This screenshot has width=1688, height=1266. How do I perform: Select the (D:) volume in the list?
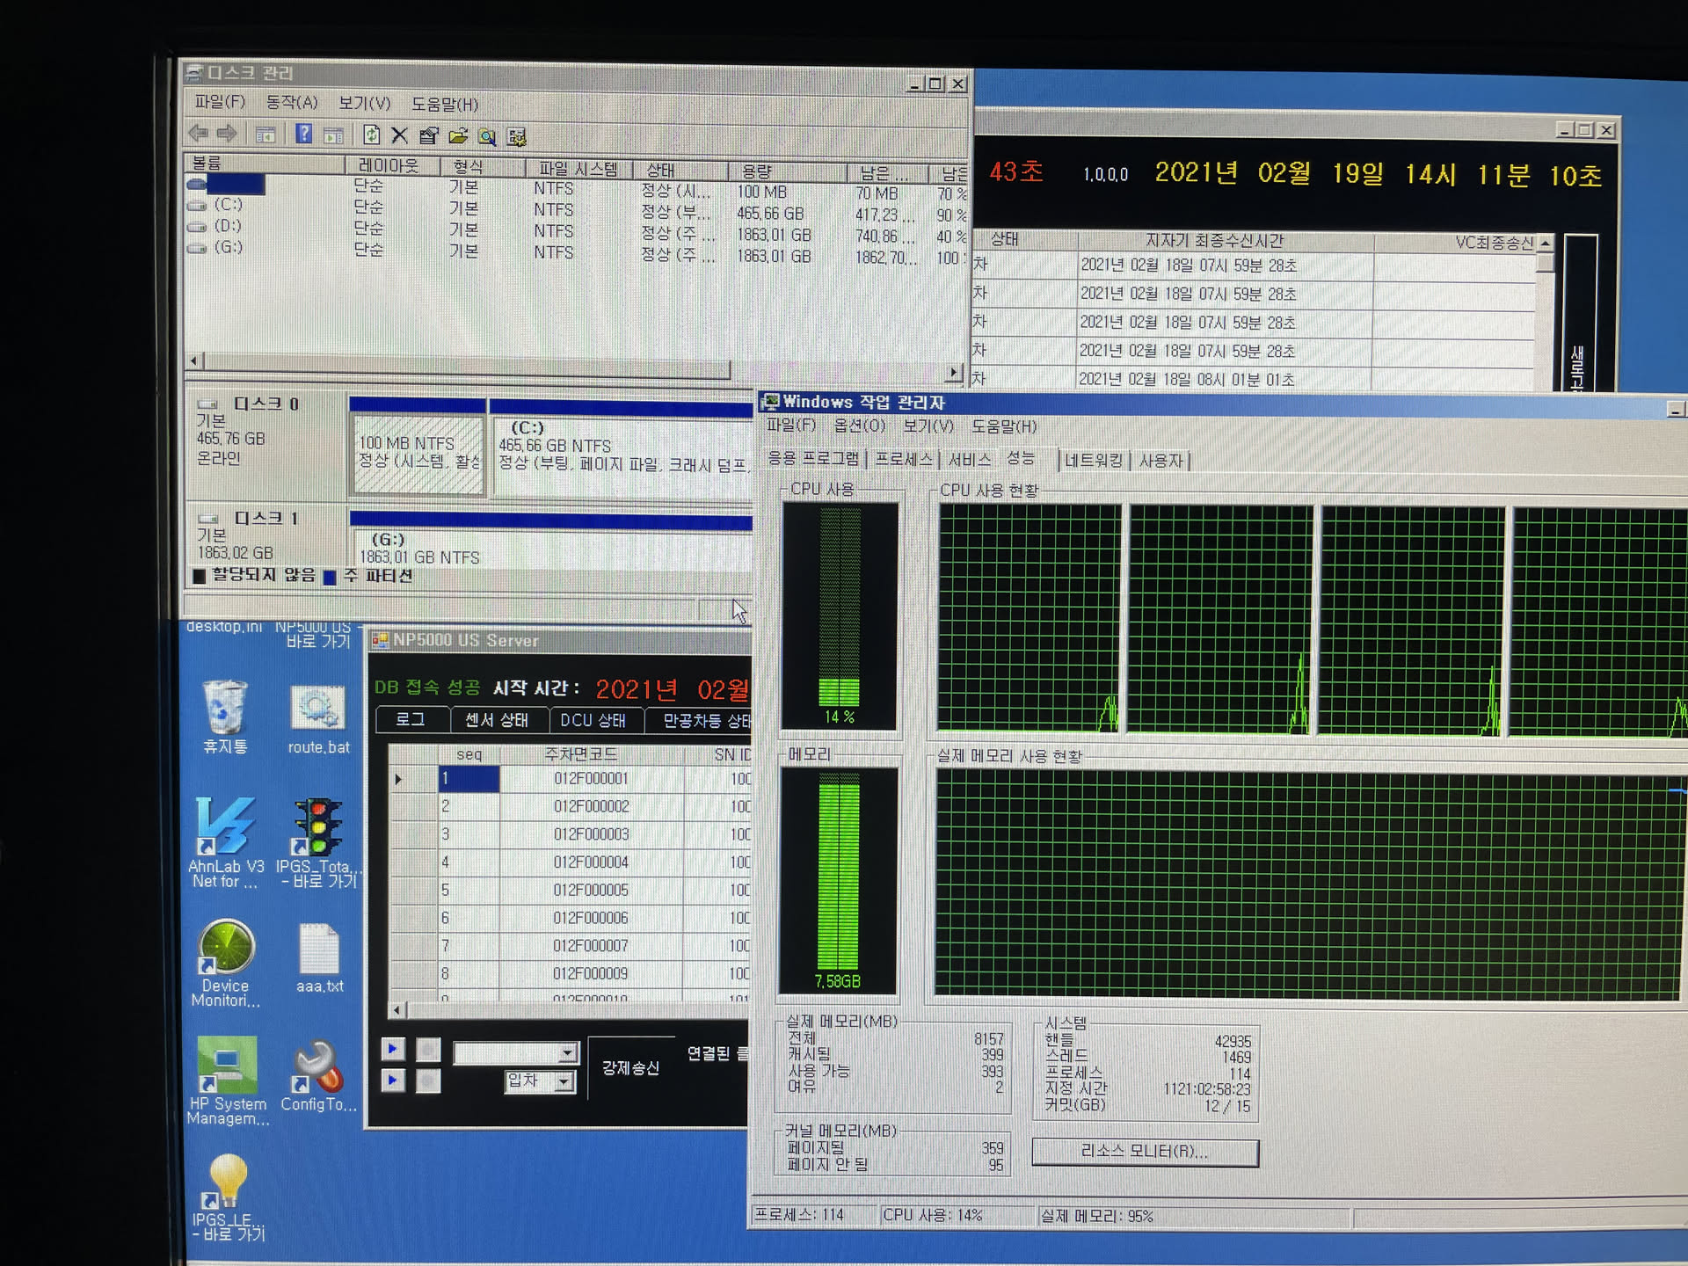228,226
